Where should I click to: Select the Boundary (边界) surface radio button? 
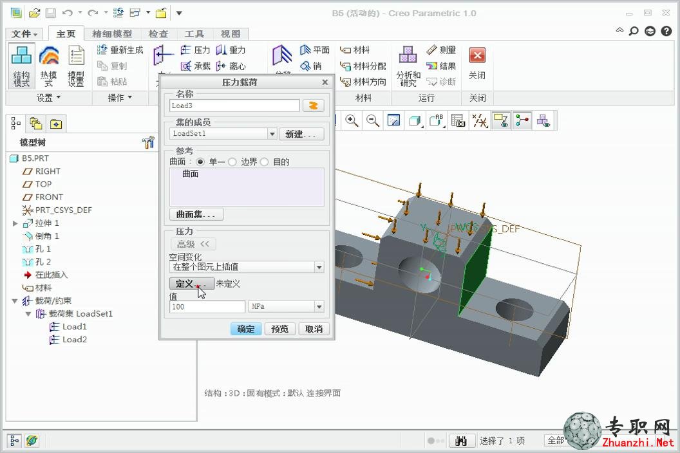232,162
